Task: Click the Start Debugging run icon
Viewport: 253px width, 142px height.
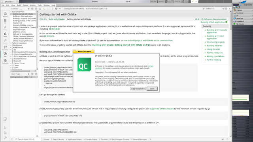Action: pyautogui.click(x=5, y=133)
